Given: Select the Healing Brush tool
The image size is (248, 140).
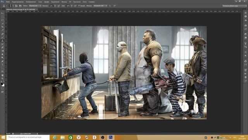Looking at the screenshot, I should (2, 34).
